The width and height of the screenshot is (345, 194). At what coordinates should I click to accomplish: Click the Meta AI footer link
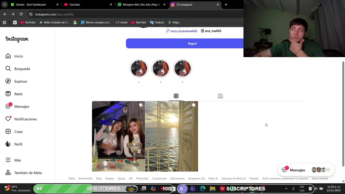tap(213, 178)
